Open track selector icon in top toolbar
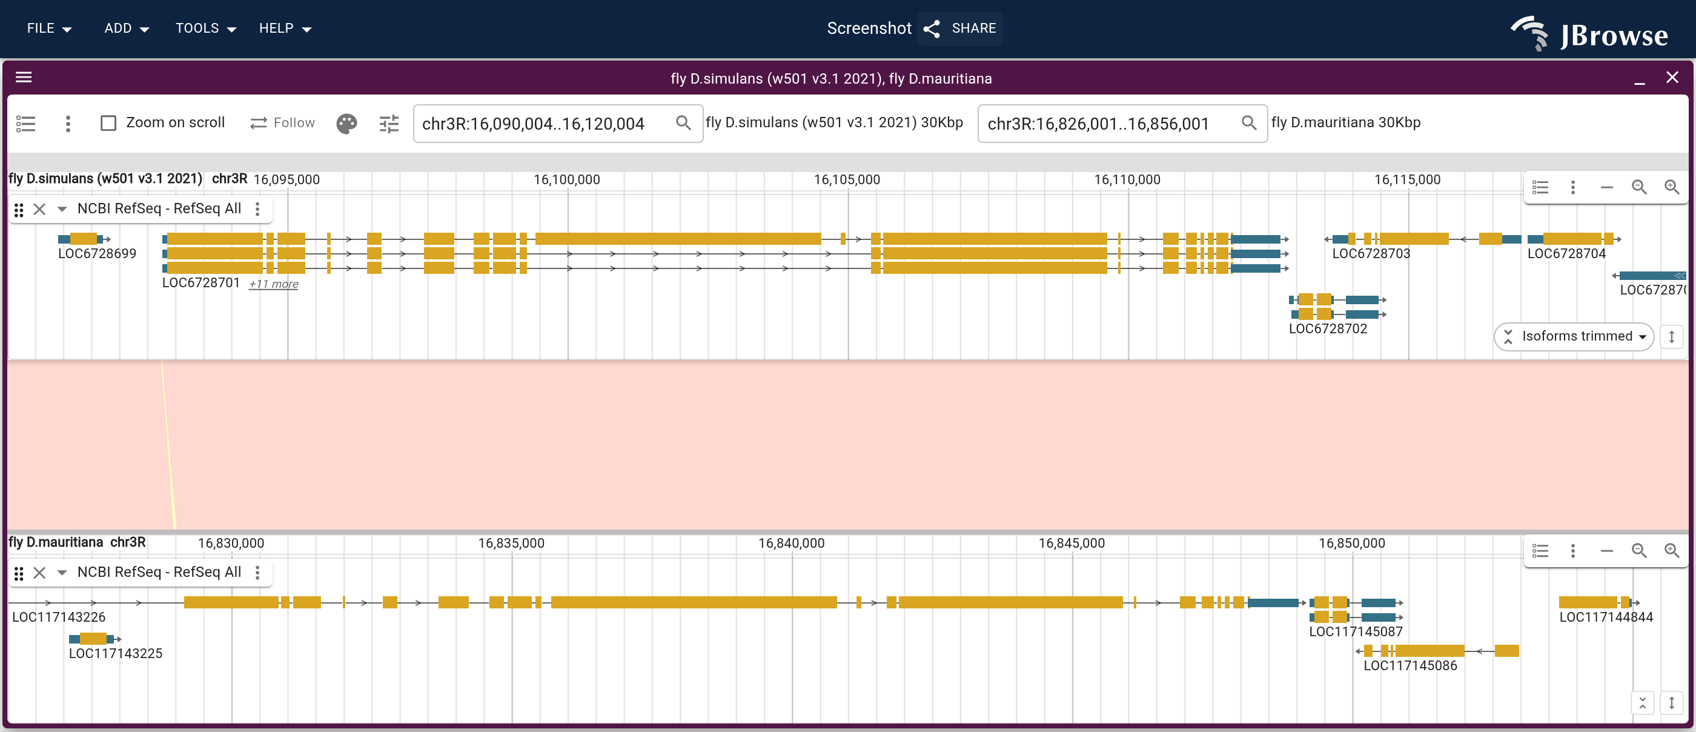This screenshot has height=732, width=1696. pos(25,123)
